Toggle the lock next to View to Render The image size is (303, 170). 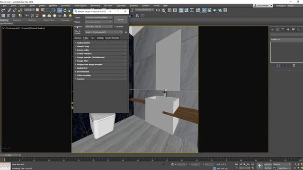click(125, 32)
